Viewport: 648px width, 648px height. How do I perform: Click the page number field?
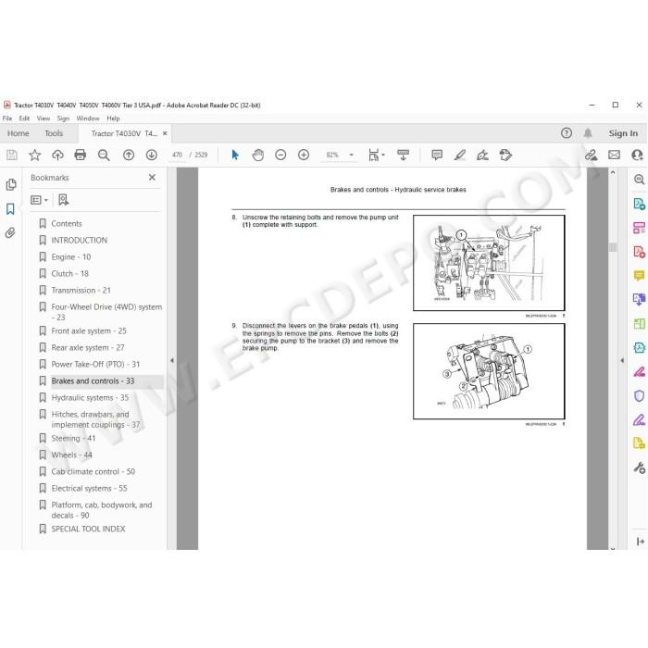(178, 155)
